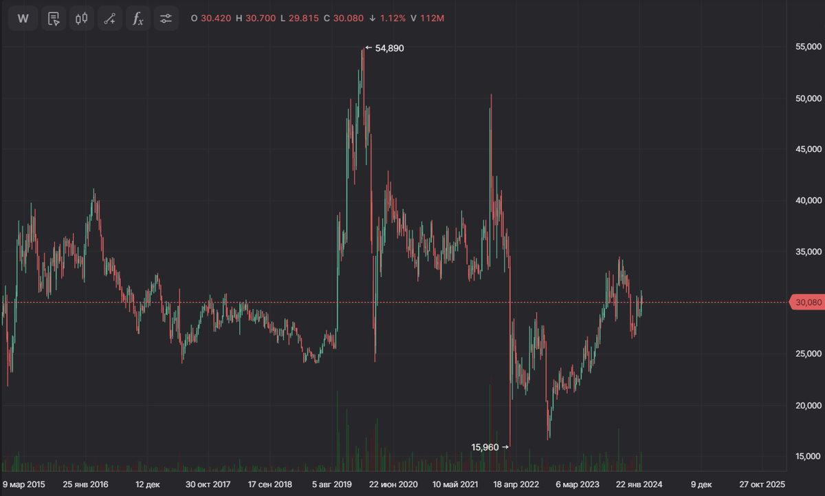Change chart type with candlestick icon

click(81, 19)
